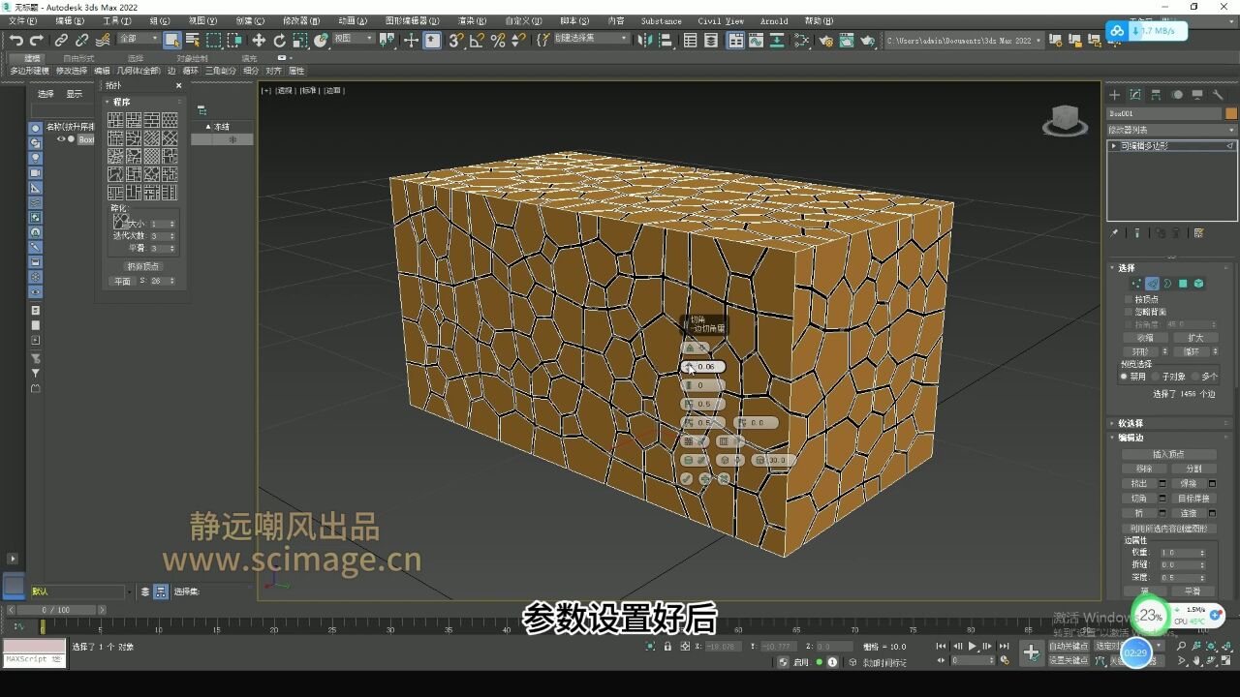Toggle the 3D Snaps icon
The height and width of the screenshot is (697, 1240).
tap(455, 40)
